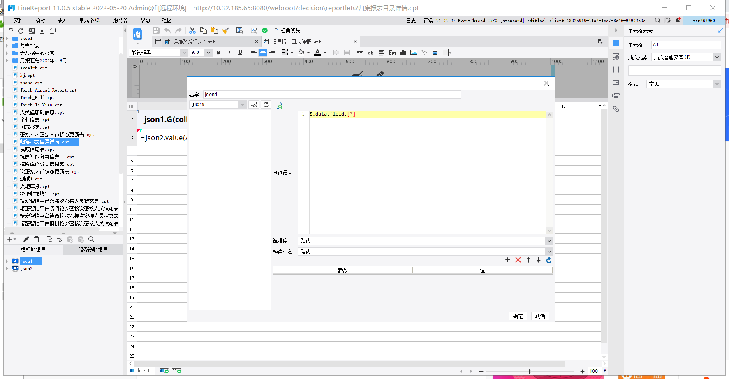This screenshot has height=379, width=729.
Task: Open the 文件 menu
Action: tap(19, 20)
